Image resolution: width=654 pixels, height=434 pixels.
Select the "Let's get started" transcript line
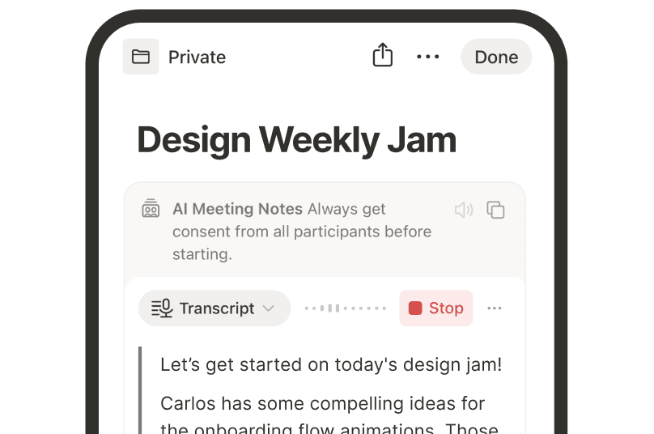(x=331, y=364)
